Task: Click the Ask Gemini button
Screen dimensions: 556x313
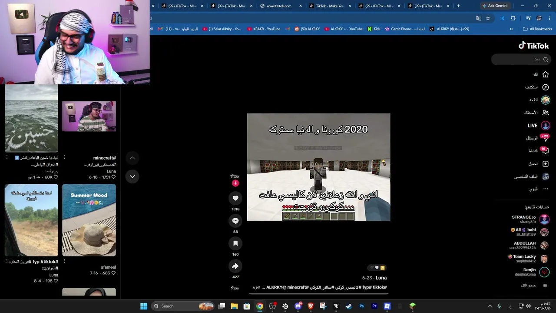Action: 495,6
